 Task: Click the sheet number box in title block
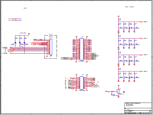151,111
